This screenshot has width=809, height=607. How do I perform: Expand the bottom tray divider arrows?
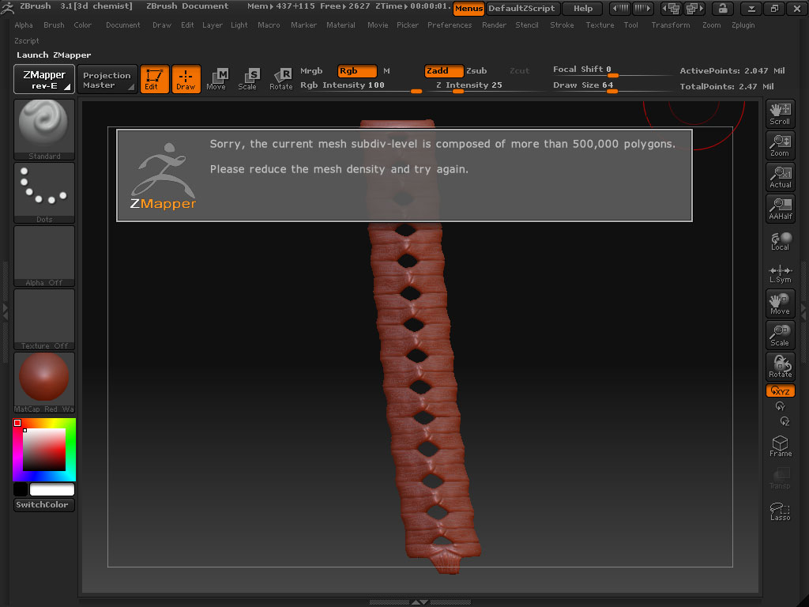(420, 601)
